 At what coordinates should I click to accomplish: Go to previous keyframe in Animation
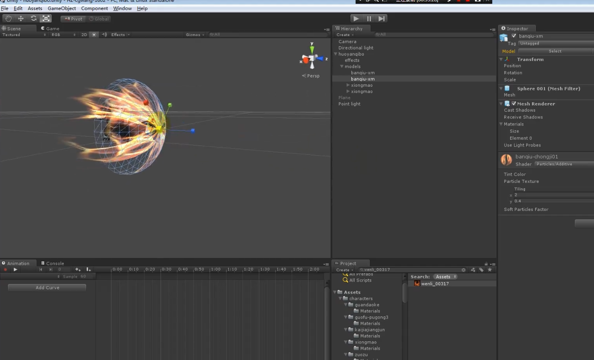[41, 269]
